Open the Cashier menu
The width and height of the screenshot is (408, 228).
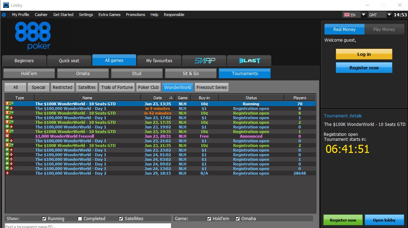(41, 15)
